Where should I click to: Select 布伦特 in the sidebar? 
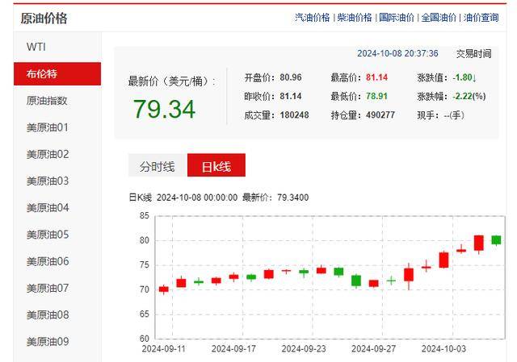[57, 73]
